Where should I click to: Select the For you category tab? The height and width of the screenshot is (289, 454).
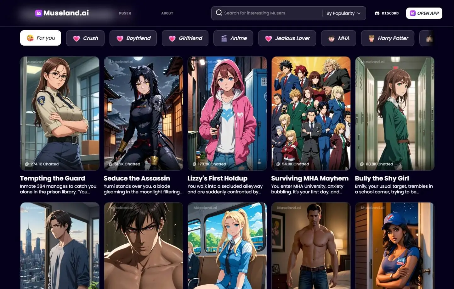click(41, 38)
